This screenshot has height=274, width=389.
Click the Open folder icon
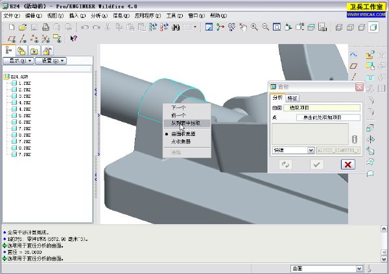pyautogui.click(x=23, y=27)
